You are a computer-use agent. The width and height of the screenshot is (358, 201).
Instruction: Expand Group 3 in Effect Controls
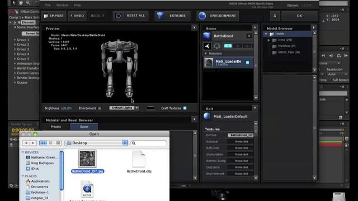tap(15, 49)
